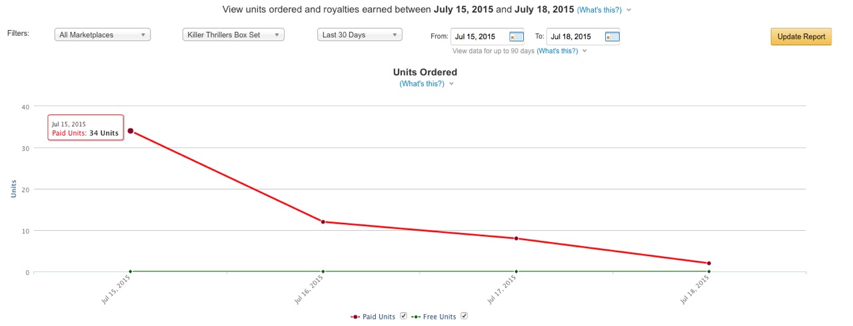Click the small arrow beside the title's What's this

(629, 10)
